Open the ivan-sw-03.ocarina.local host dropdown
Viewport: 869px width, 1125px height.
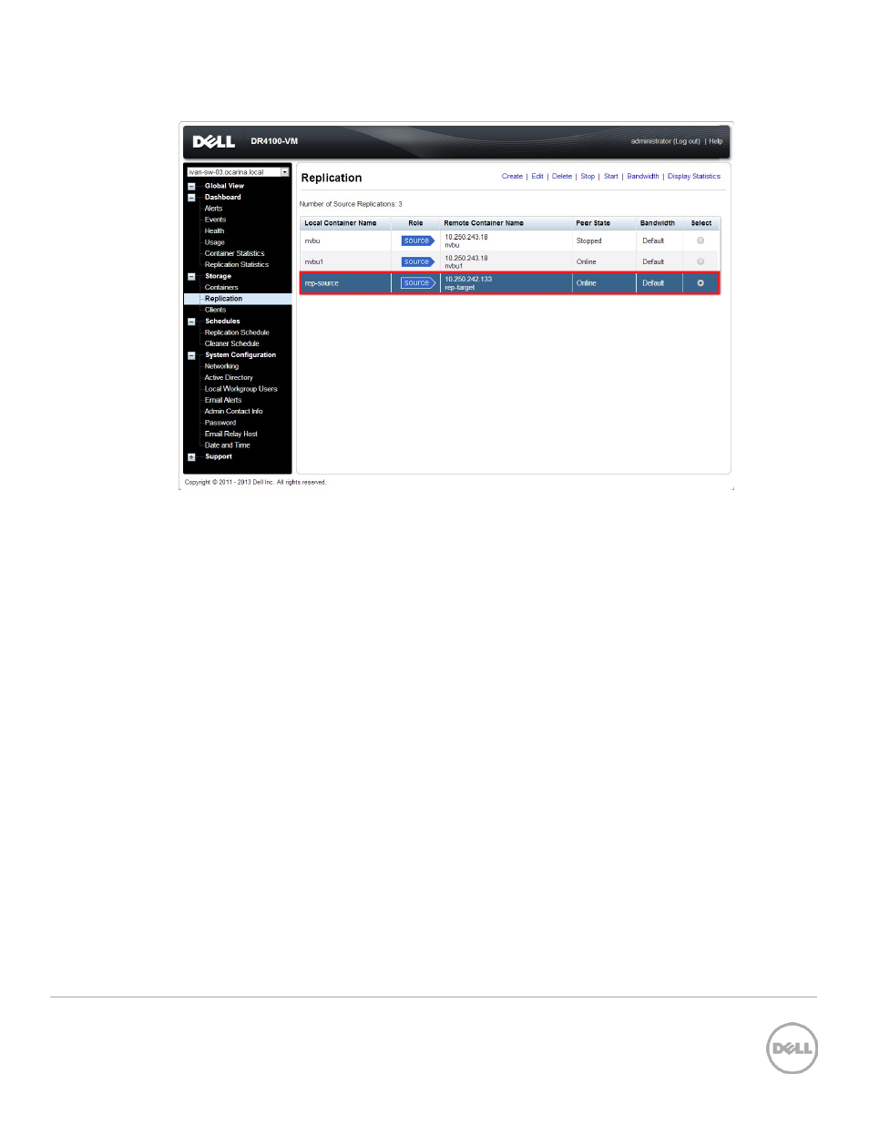(239, 172)
